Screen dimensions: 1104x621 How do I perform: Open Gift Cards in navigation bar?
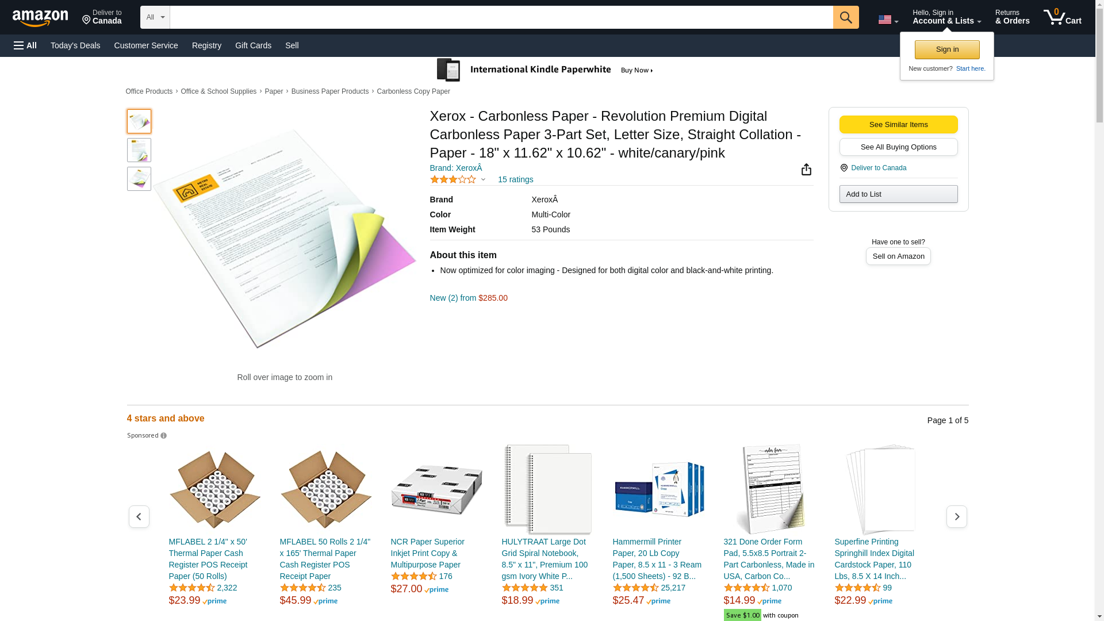[253, 45]
